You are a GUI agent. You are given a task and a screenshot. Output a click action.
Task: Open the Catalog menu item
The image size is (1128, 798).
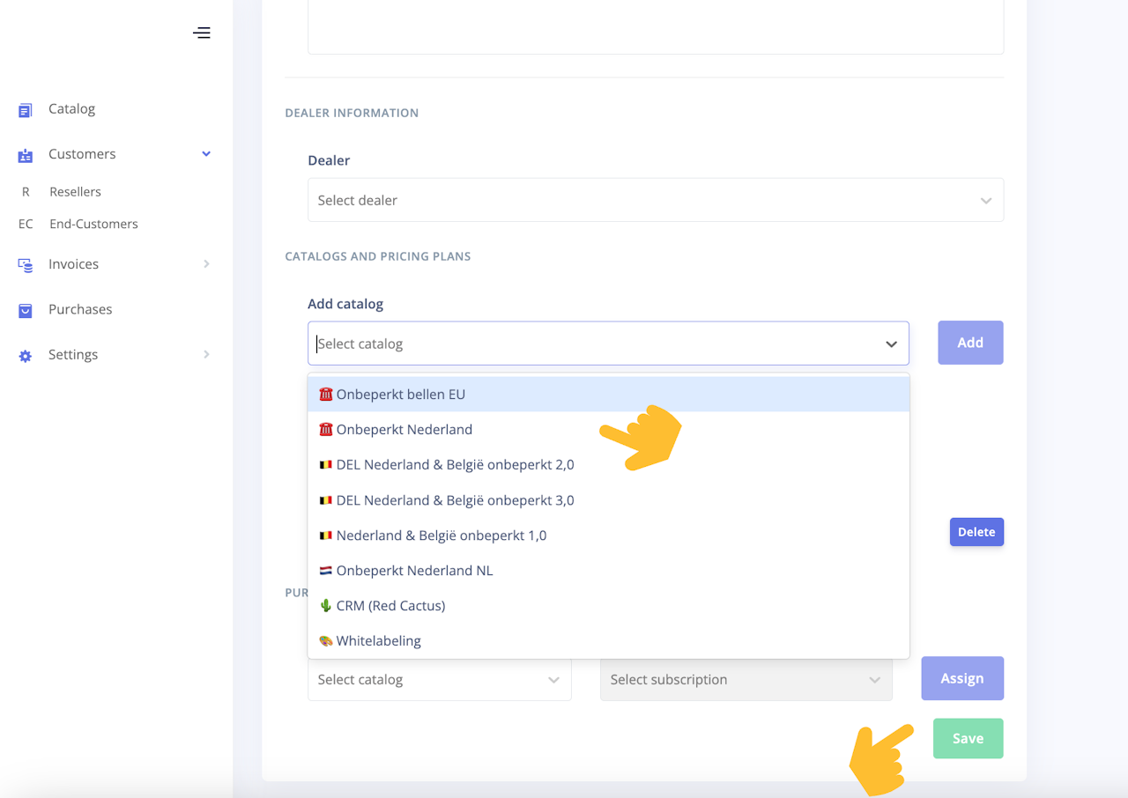[71, 109]
